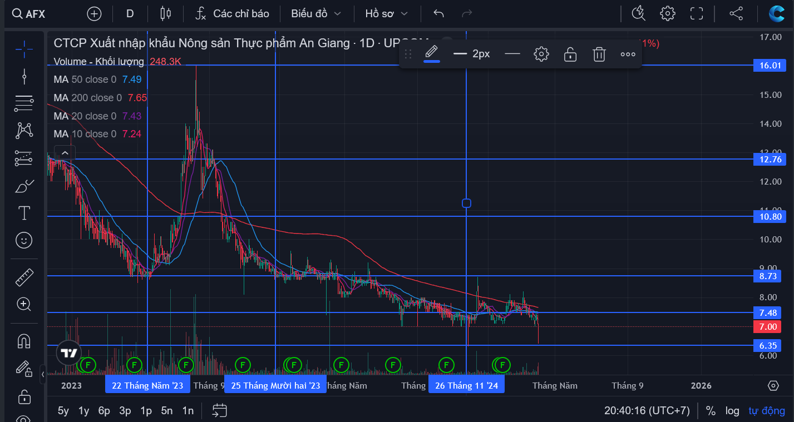The width and height of the screenshot is (794, 422).
Task: Change the line color with the pencil swatch
Action: coord(432,54)
